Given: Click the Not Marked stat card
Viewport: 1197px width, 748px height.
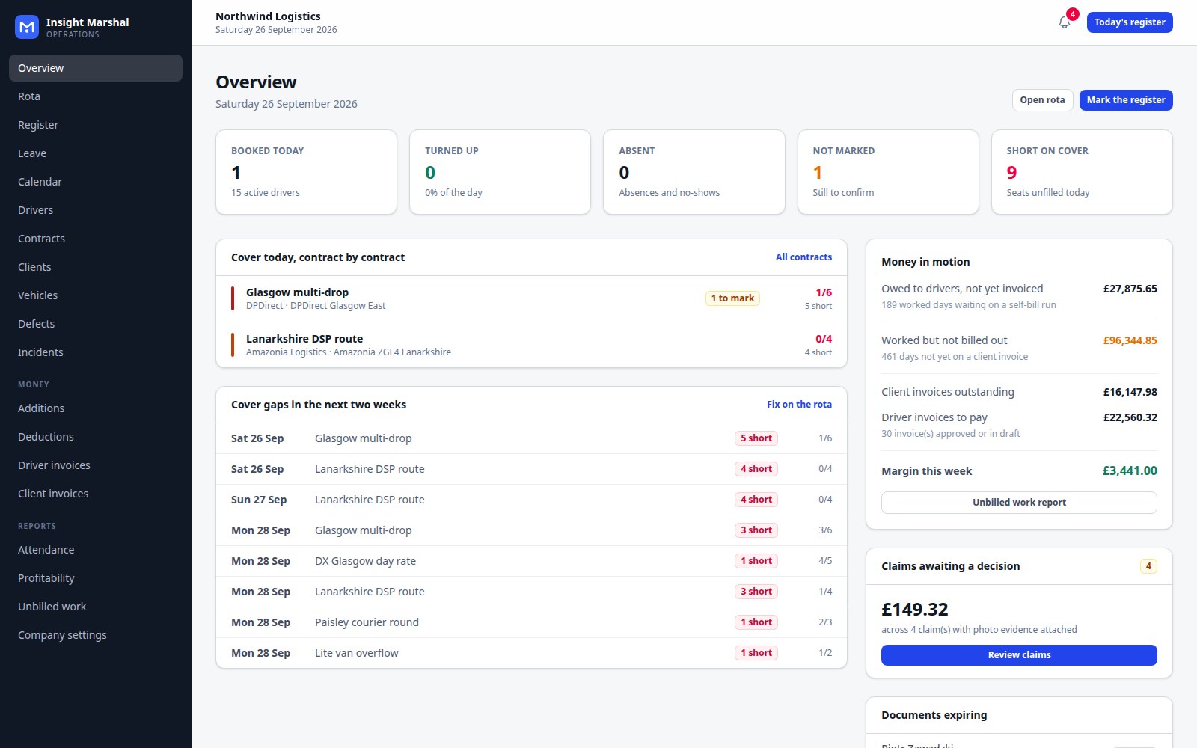Looking at the screenshot, I should pyautogui.click(x=888, y=172).
